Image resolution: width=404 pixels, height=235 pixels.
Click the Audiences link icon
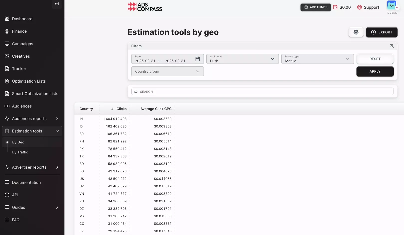pyautogui.click(x=7, y=106)
